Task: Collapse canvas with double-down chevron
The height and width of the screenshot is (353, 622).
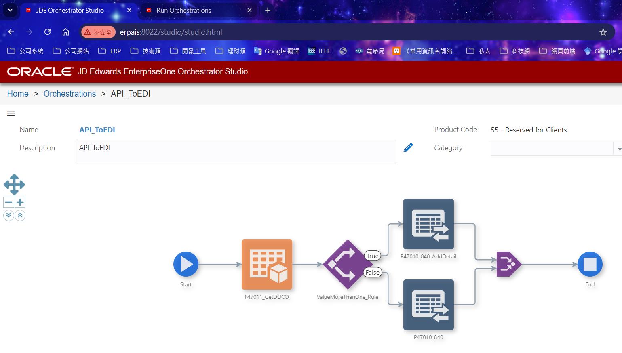Action: 8,215
